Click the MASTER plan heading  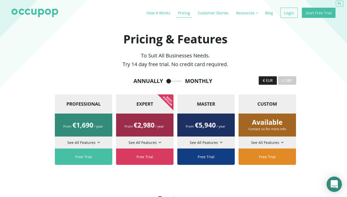[x=206, y=104]
